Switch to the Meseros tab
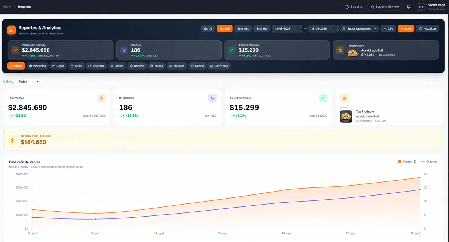The width and height of the screenshot is (449, 242). [177, 66]
